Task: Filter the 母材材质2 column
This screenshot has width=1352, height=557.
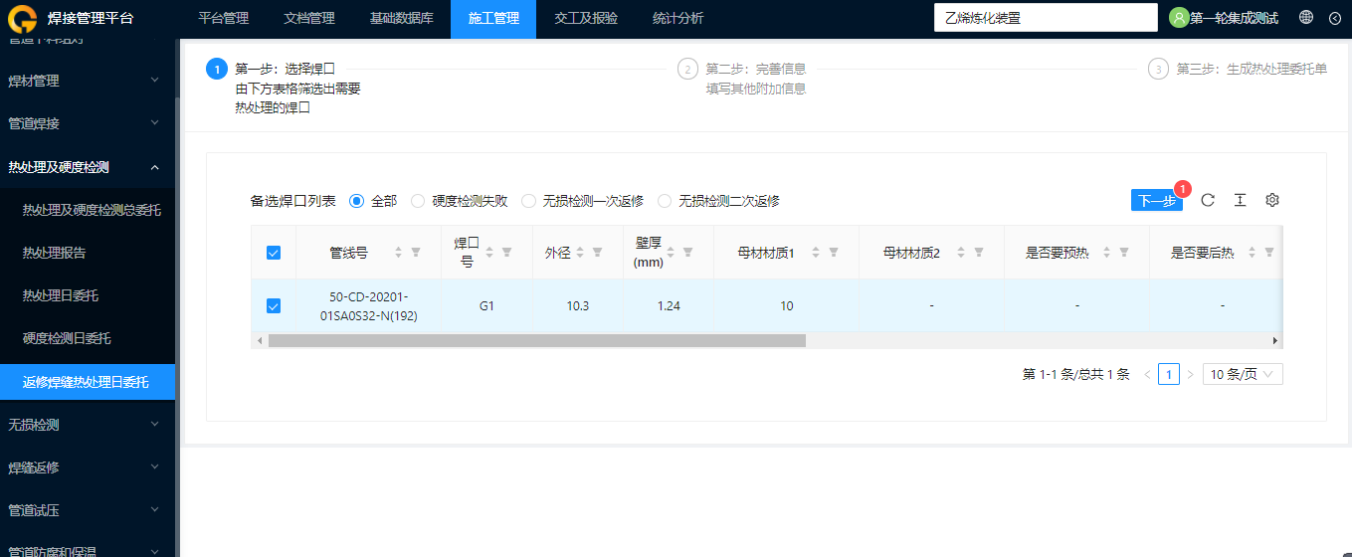Action: [979, 253]
